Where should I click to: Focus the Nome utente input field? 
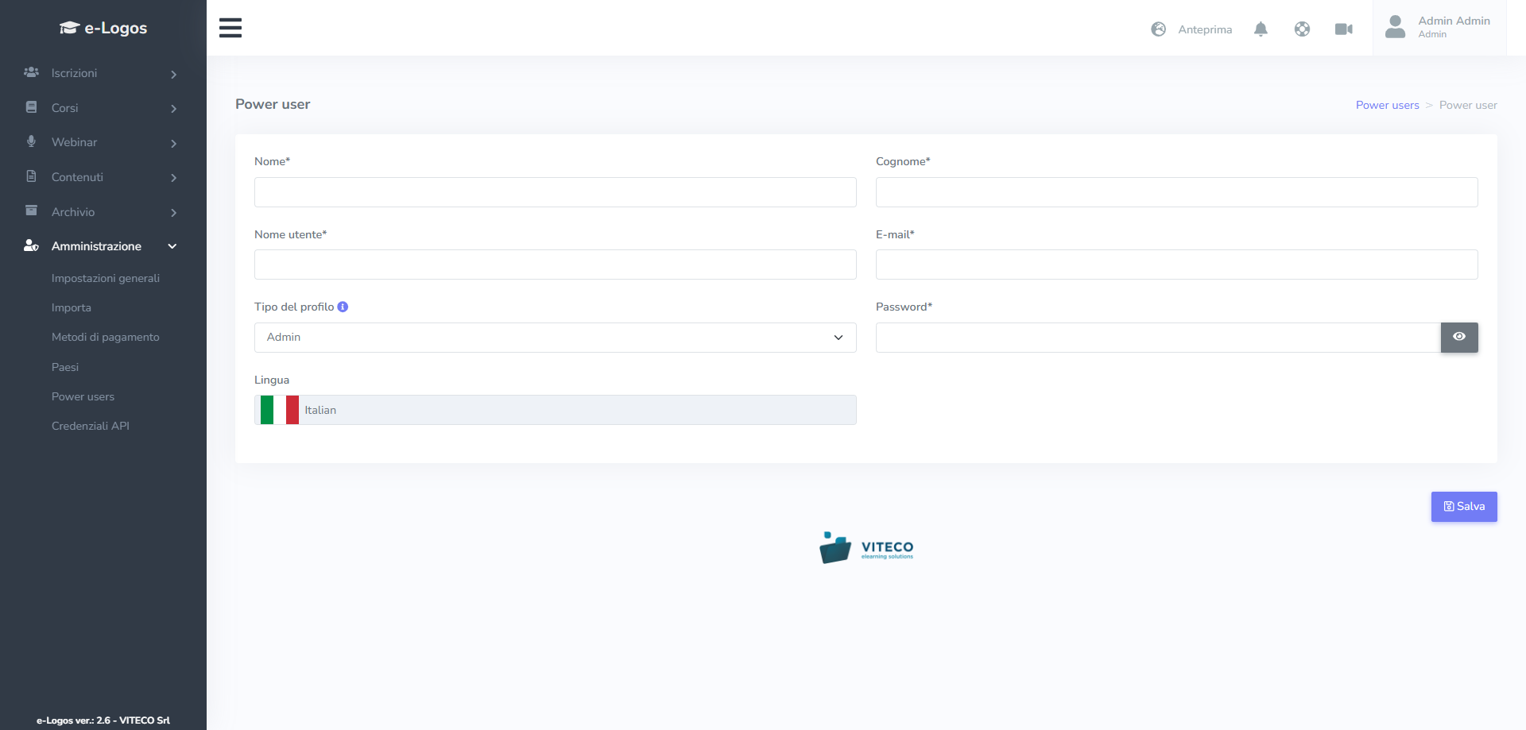[x=555, y=265]
